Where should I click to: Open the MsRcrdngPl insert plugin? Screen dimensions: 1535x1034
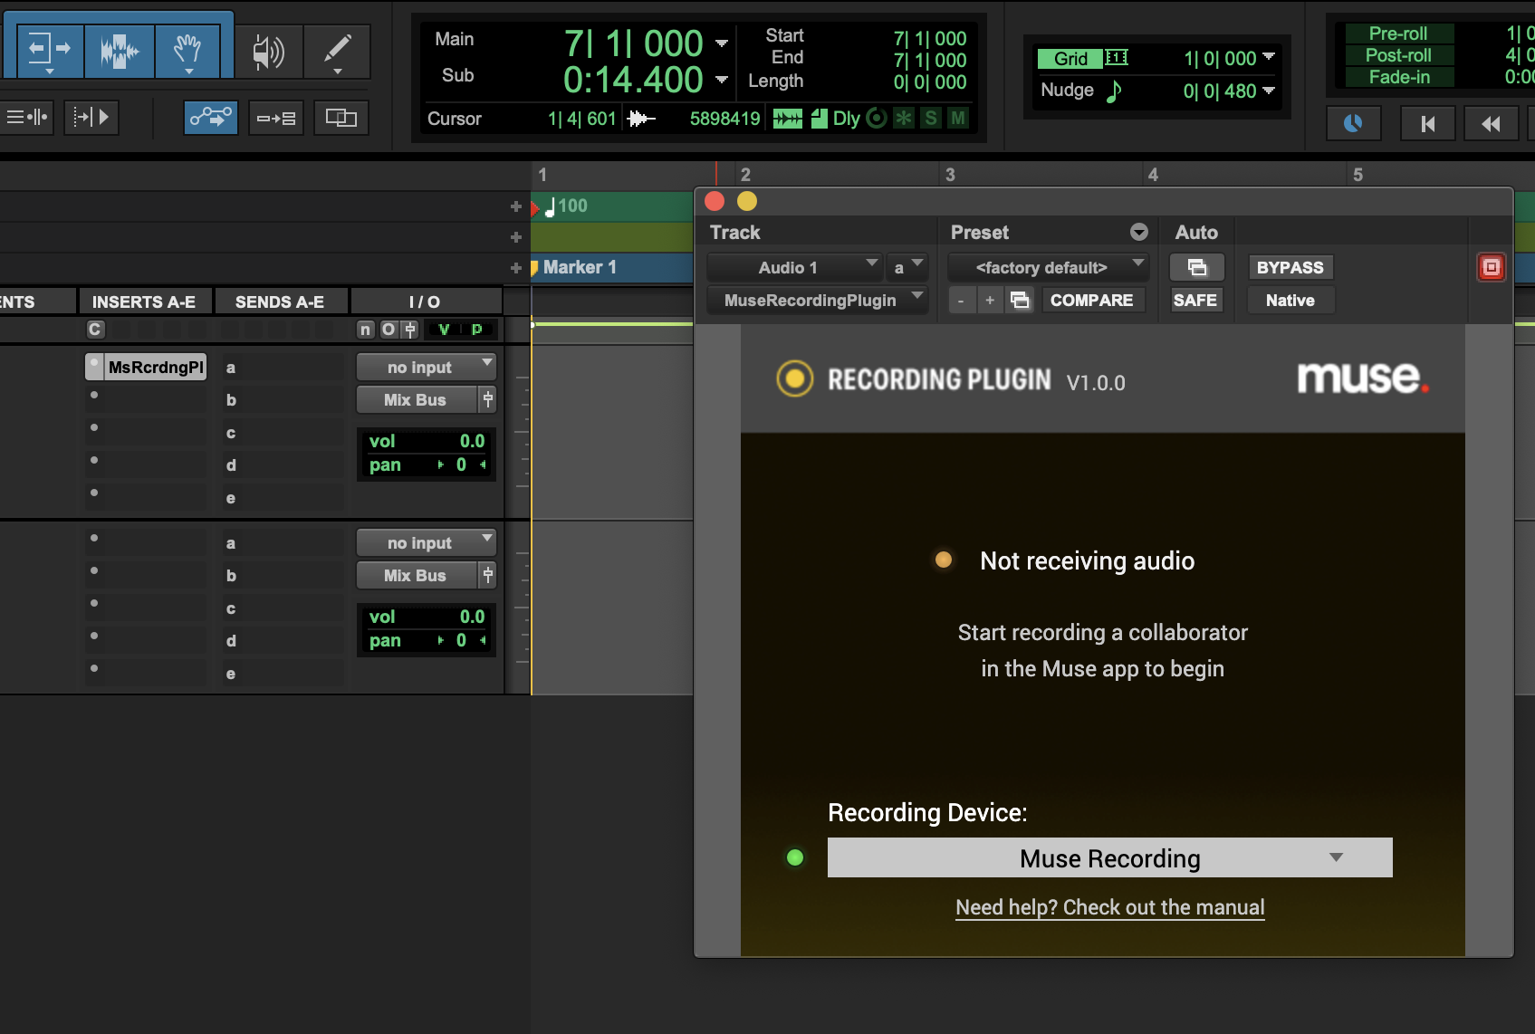click(155, 367)
